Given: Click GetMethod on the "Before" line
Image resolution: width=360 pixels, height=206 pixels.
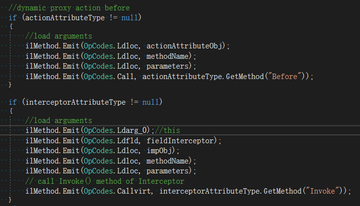Looking at the screenshot, I should click(260, 76).
